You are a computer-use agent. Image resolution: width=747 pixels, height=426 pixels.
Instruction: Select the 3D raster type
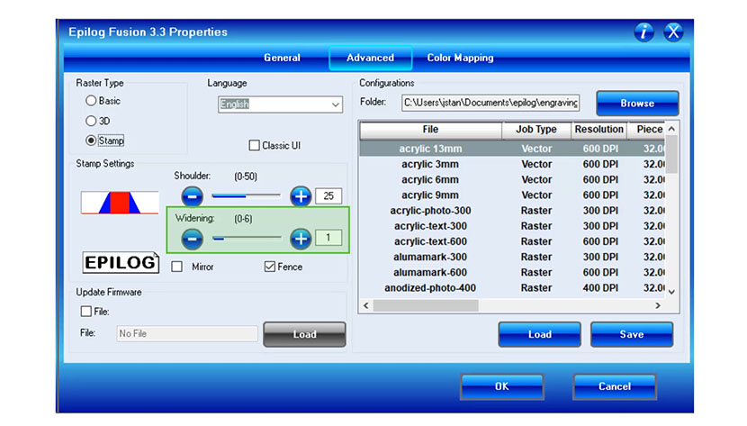coord(91,121)
